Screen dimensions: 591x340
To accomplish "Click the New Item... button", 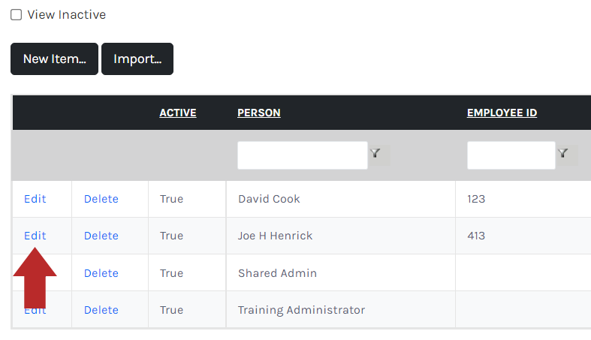I will tap(54, 59).
